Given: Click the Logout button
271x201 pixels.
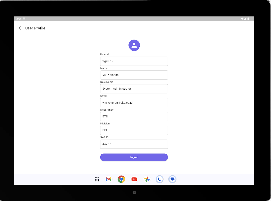Looking at the screenshot, I should (x=134, y=157).
